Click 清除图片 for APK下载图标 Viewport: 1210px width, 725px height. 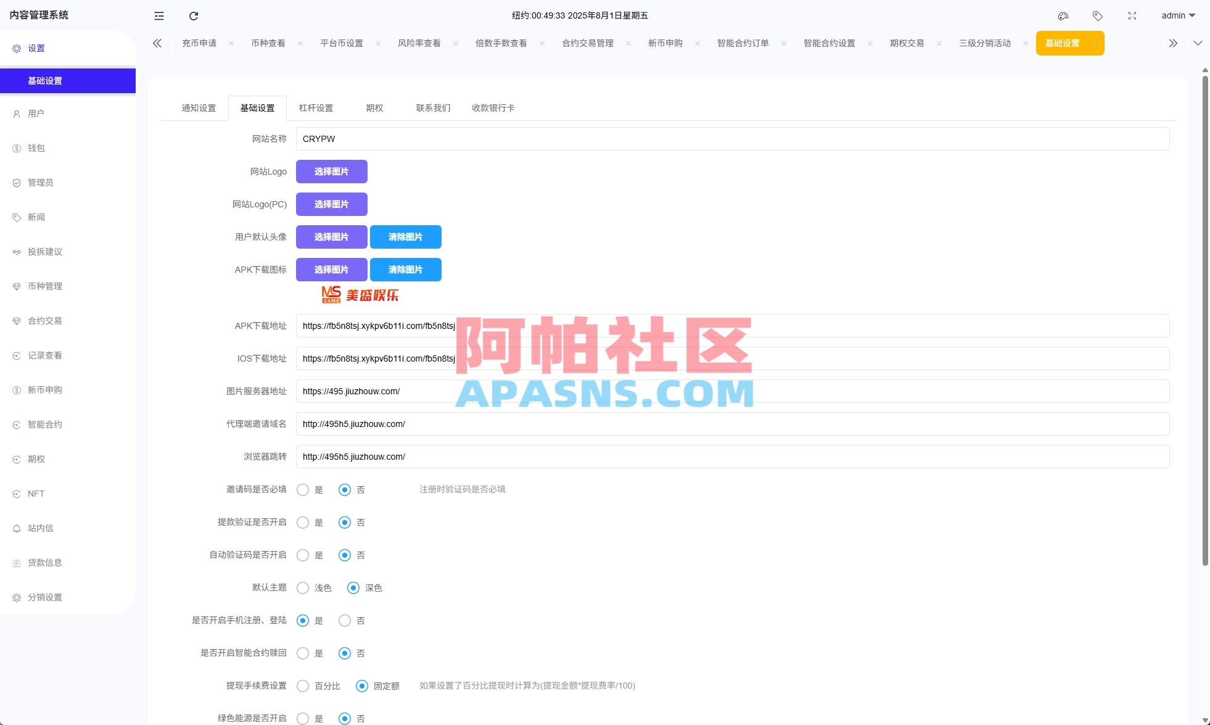pos(406,270)
